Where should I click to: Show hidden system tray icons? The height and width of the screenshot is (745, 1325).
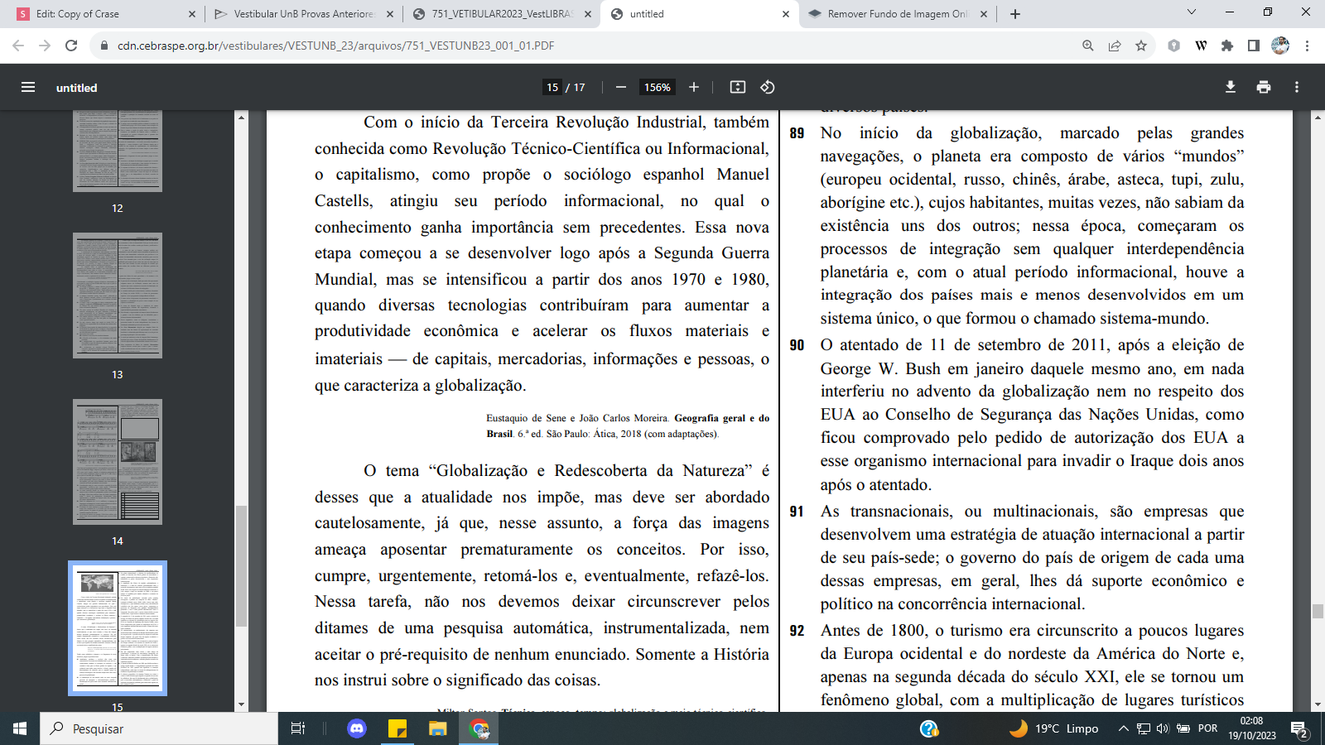(x=1123, y=728)
